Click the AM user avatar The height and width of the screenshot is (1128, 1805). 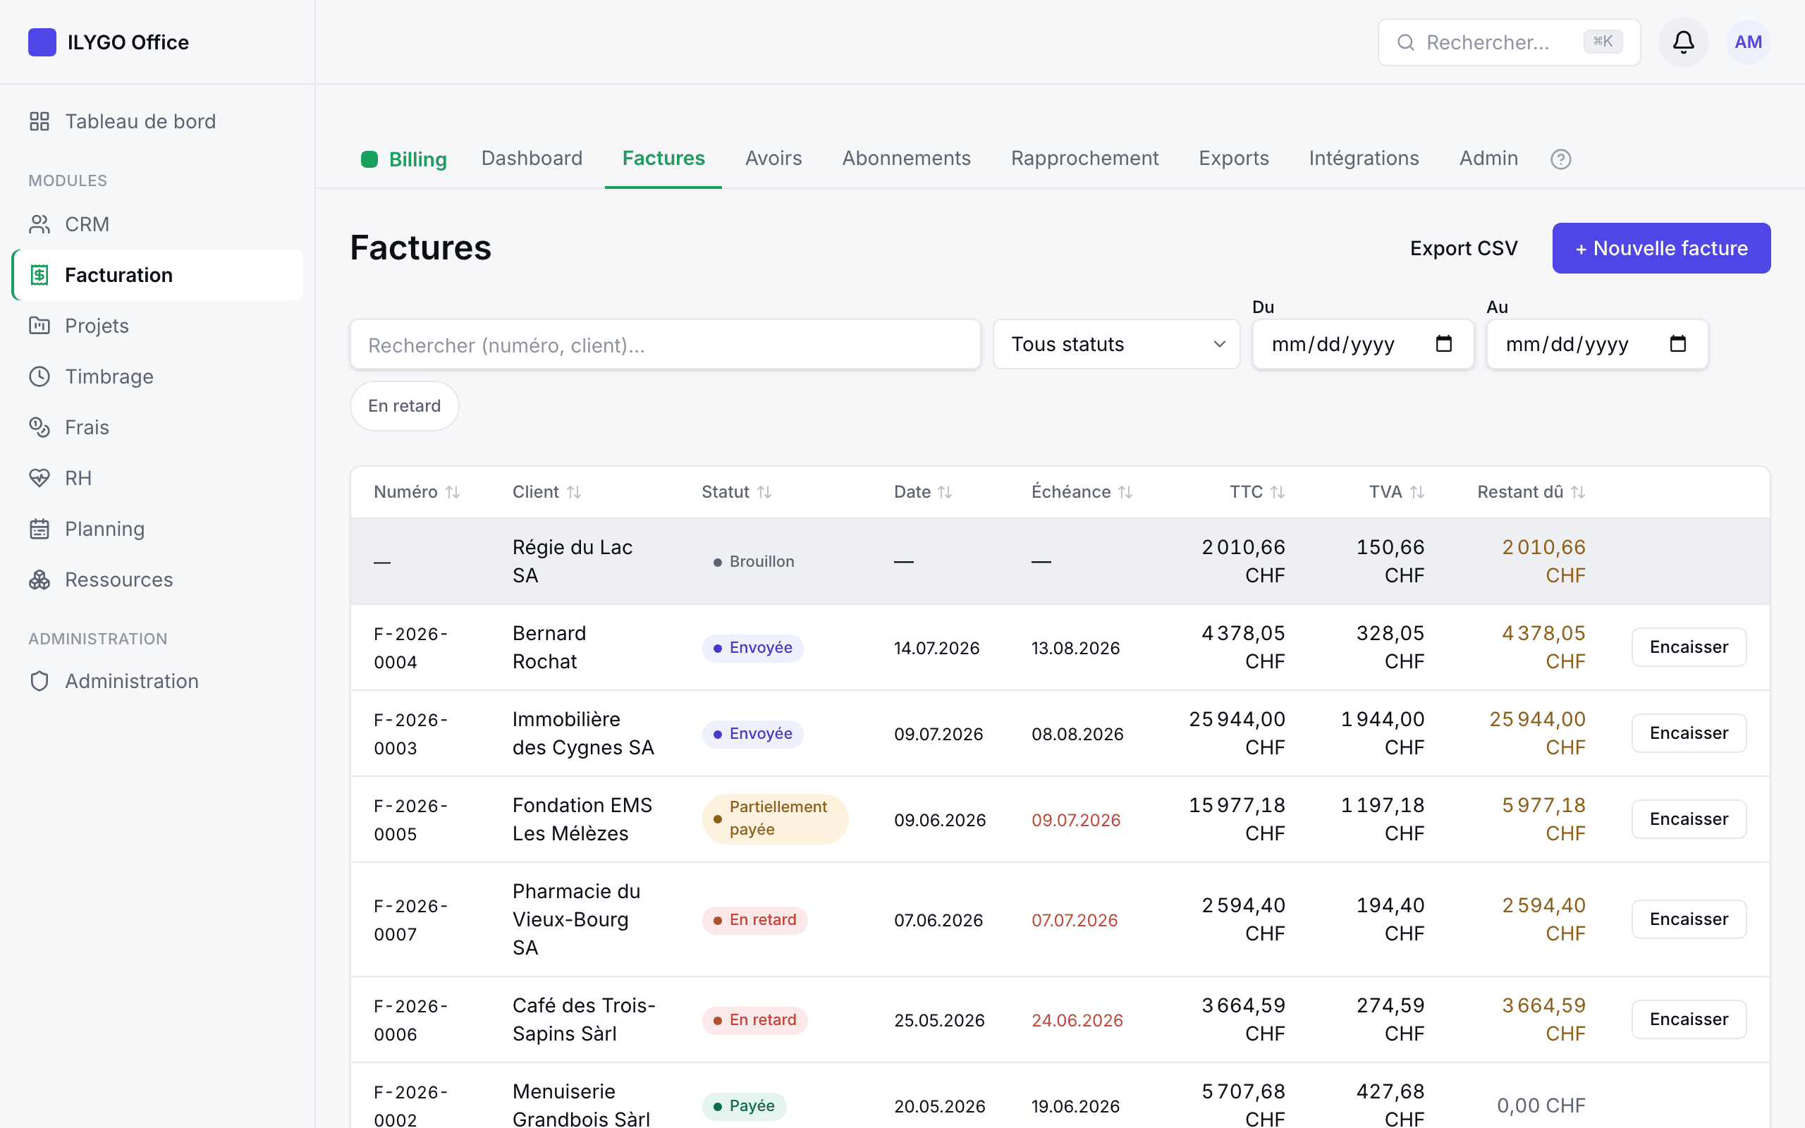pos(1748,42)
